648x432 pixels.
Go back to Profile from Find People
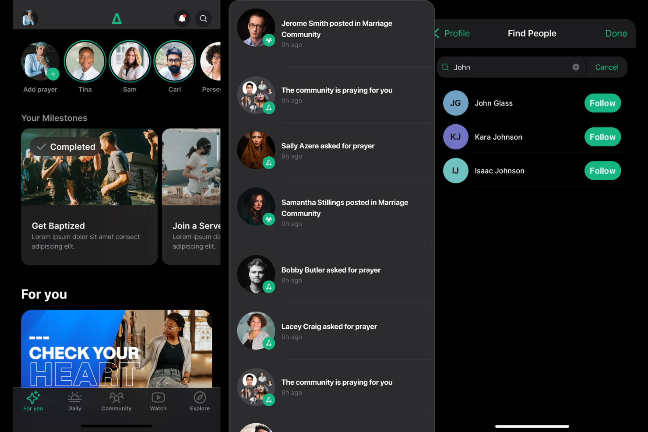[x=452, y=33]
